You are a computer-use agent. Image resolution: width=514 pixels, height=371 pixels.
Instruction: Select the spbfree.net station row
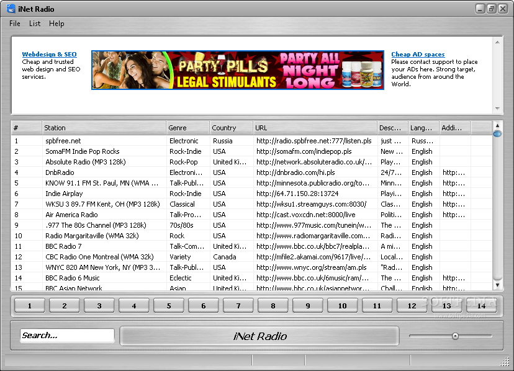(251, 141)
